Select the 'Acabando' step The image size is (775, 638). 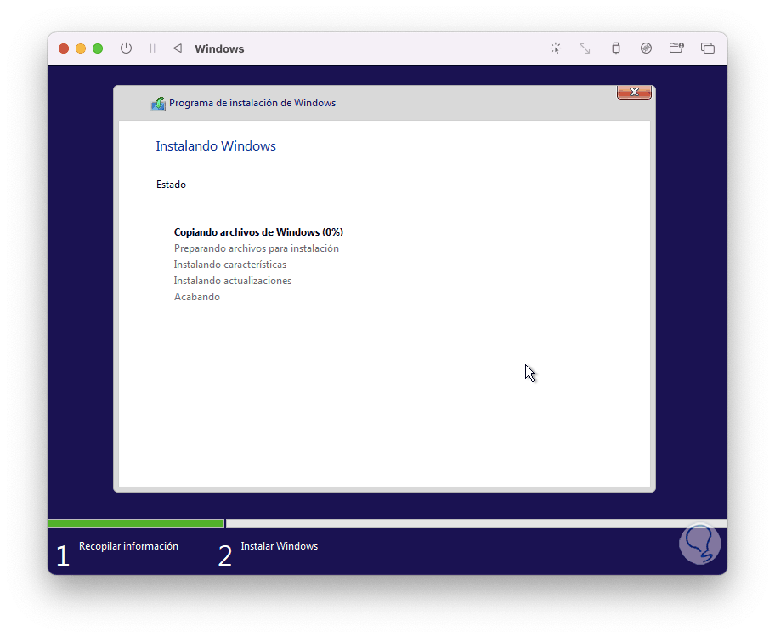click(197, 297)
